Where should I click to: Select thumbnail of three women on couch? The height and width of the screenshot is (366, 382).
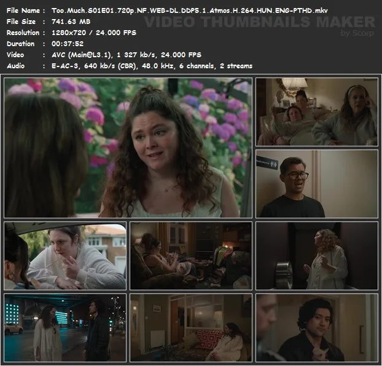[317, 112]
